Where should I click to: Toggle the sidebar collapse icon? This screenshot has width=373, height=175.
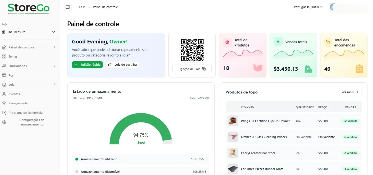68,7
